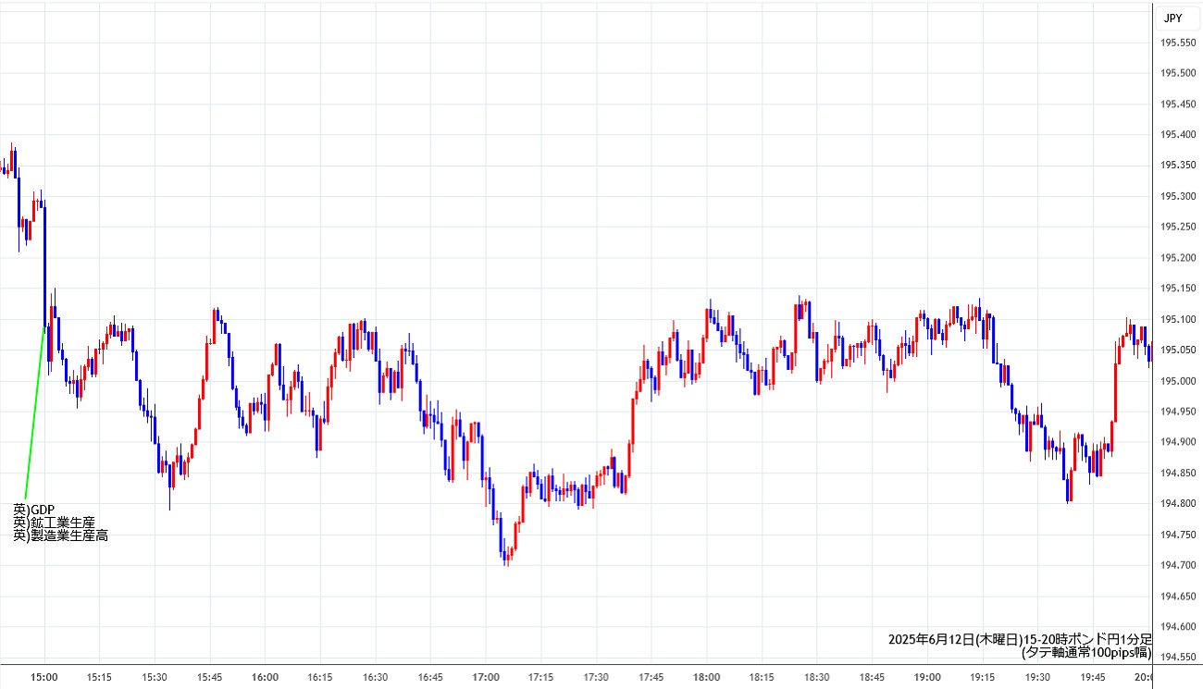This screenshot has width=1203, height=689.
Task: Click the 18:00 time axis label
Action: pos(707,677)
